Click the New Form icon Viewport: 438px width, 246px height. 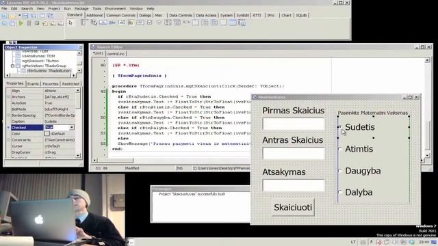(42, 16)
